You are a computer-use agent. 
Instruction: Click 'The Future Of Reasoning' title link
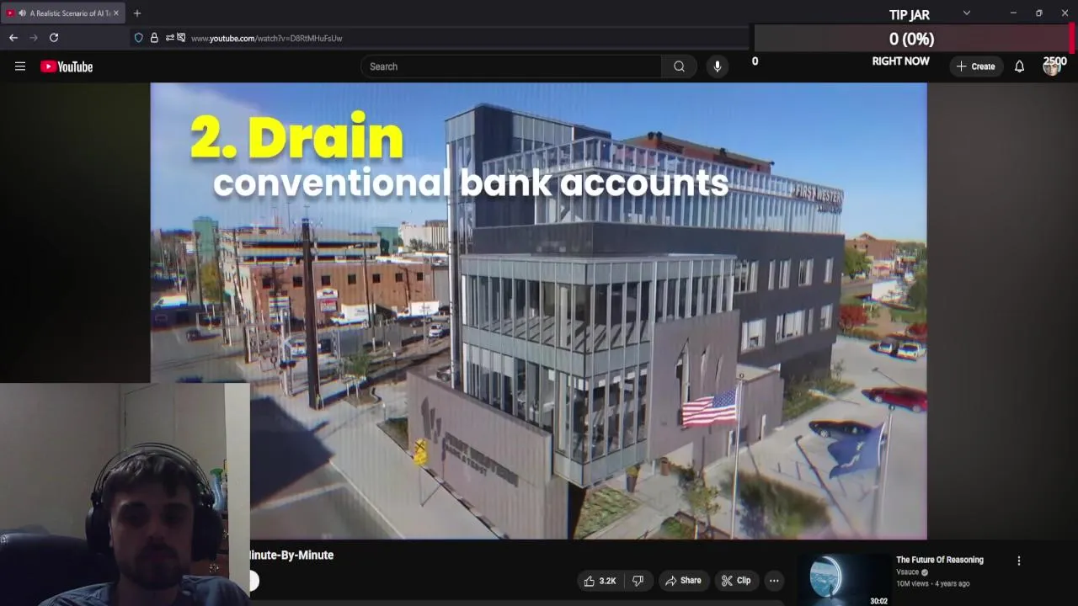(939, 560)
